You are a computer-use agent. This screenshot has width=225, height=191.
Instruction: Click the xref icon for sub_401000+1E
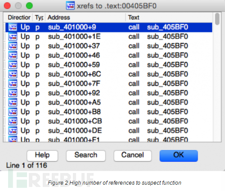coord(13,37)
